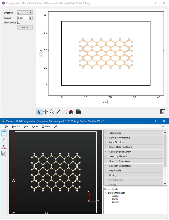
Task: Choose the measure distance tool in Viewer
Action: (x=4, y=140)
